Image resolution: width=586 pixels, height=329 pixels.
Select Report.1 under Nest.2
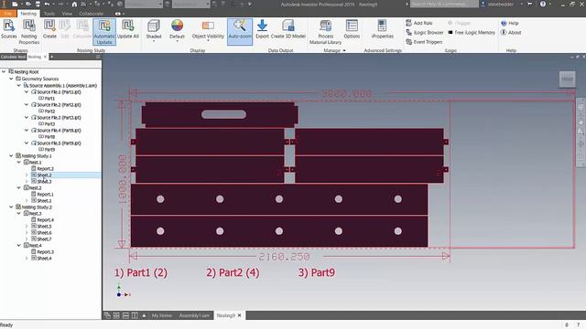[x=45, y=195]
